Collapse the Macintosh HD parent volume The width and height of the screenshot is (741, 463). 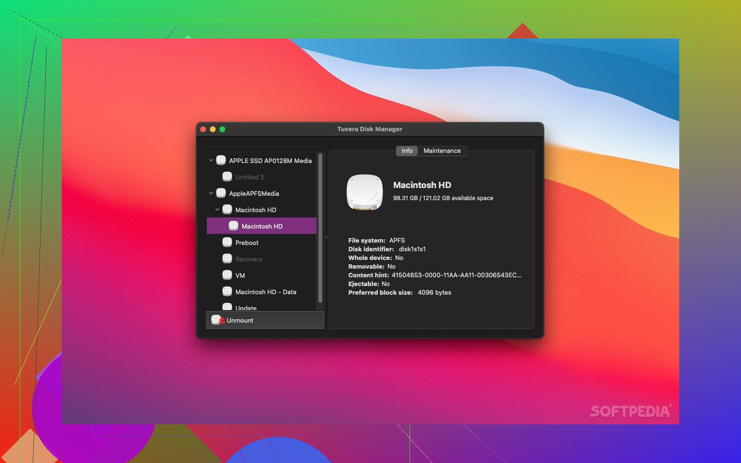[217, 209]
